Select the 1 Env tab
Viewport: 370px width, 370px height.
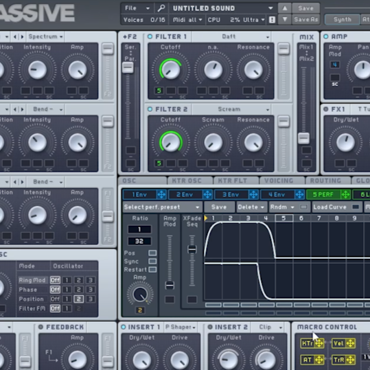tap(140, 195)
